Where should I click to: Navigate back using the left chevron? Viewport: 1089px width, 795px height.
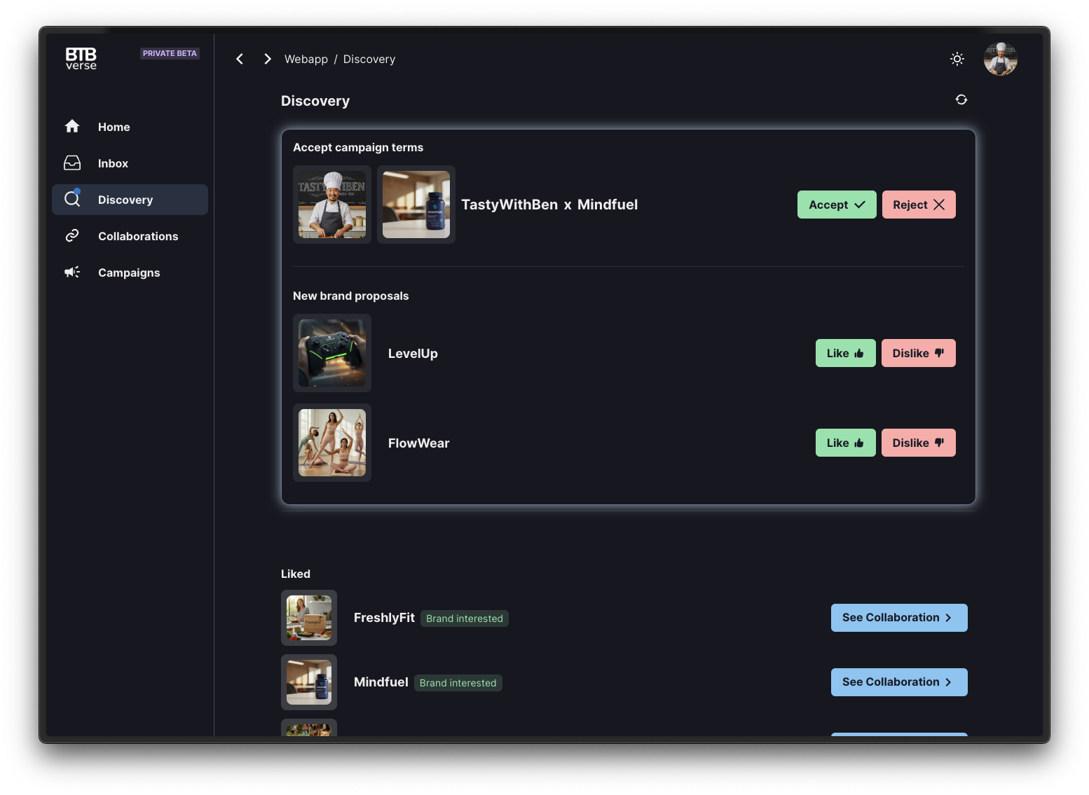pos(240,59)
